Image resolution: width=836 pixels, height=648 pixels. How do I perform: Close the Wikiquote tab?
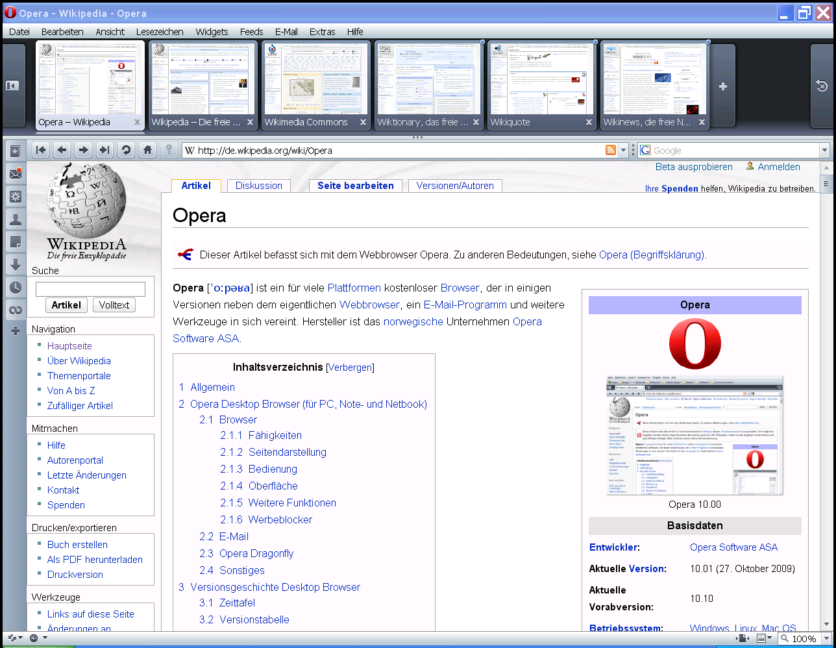[589, 122]
